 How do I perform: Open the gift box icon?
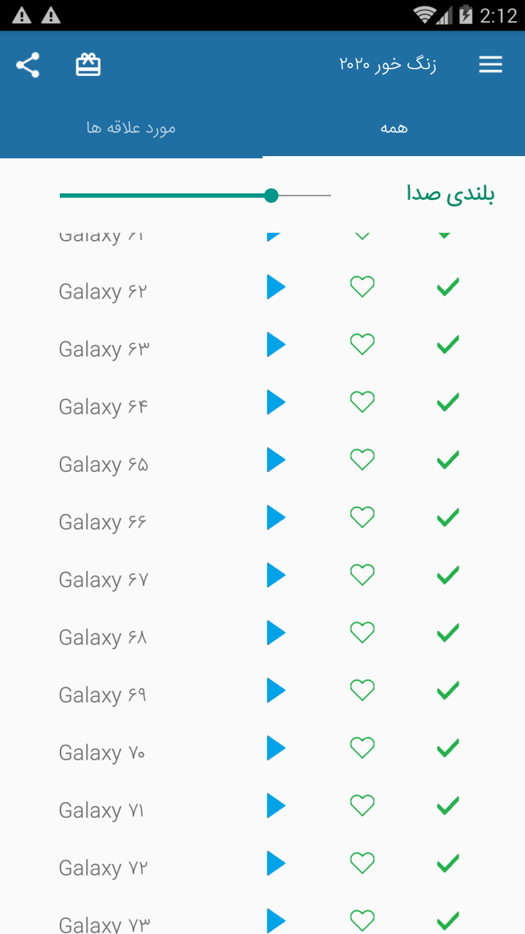click(88, 65)
